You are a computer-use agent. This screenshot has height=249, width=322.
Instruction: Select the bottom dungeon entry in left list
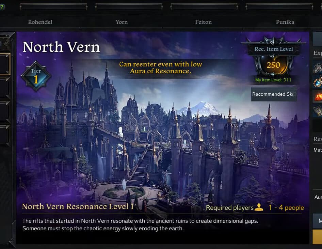tap(5, 136)
